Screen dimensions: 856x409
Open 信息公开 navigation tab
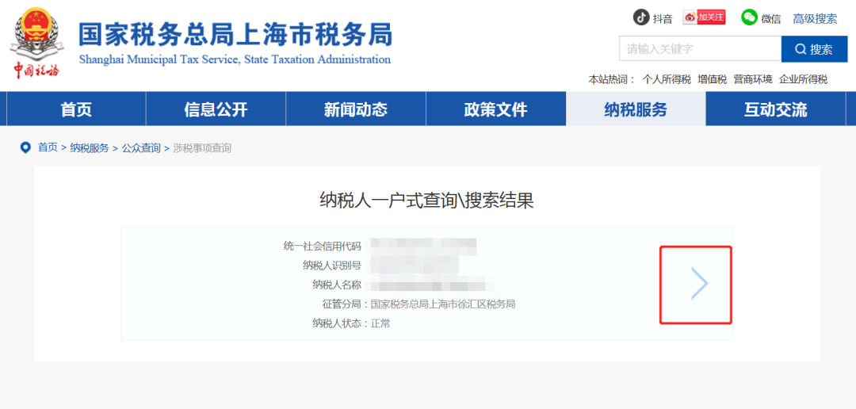click(216, 109)
